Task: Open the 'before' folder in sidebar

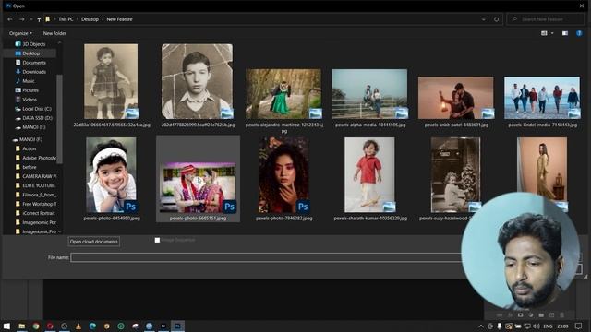Action: (26, 167)
